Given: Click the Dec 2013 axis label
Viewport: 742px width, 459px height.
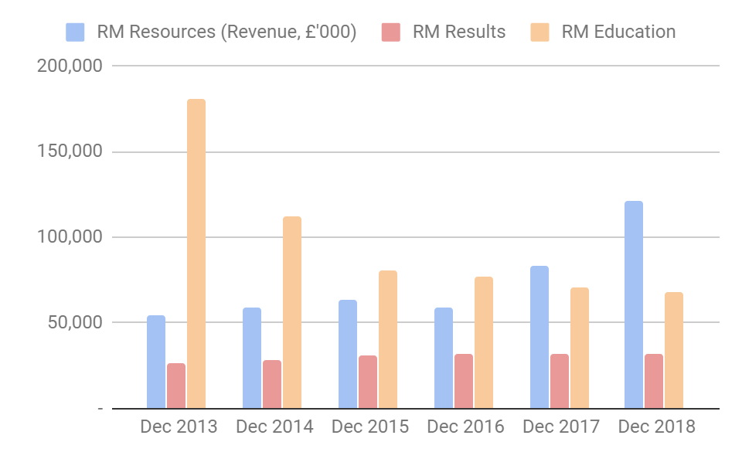Looking at the screenshot, I should tap(179, 427).
